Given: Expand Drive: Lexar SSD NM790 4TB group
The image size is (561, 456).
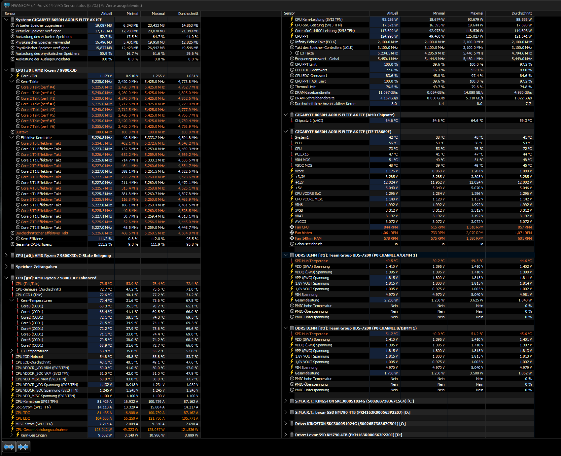Looking at the screenshot, I should [286, 435].
